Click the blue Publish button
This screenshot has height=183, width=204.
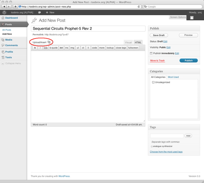coord(188,60)
